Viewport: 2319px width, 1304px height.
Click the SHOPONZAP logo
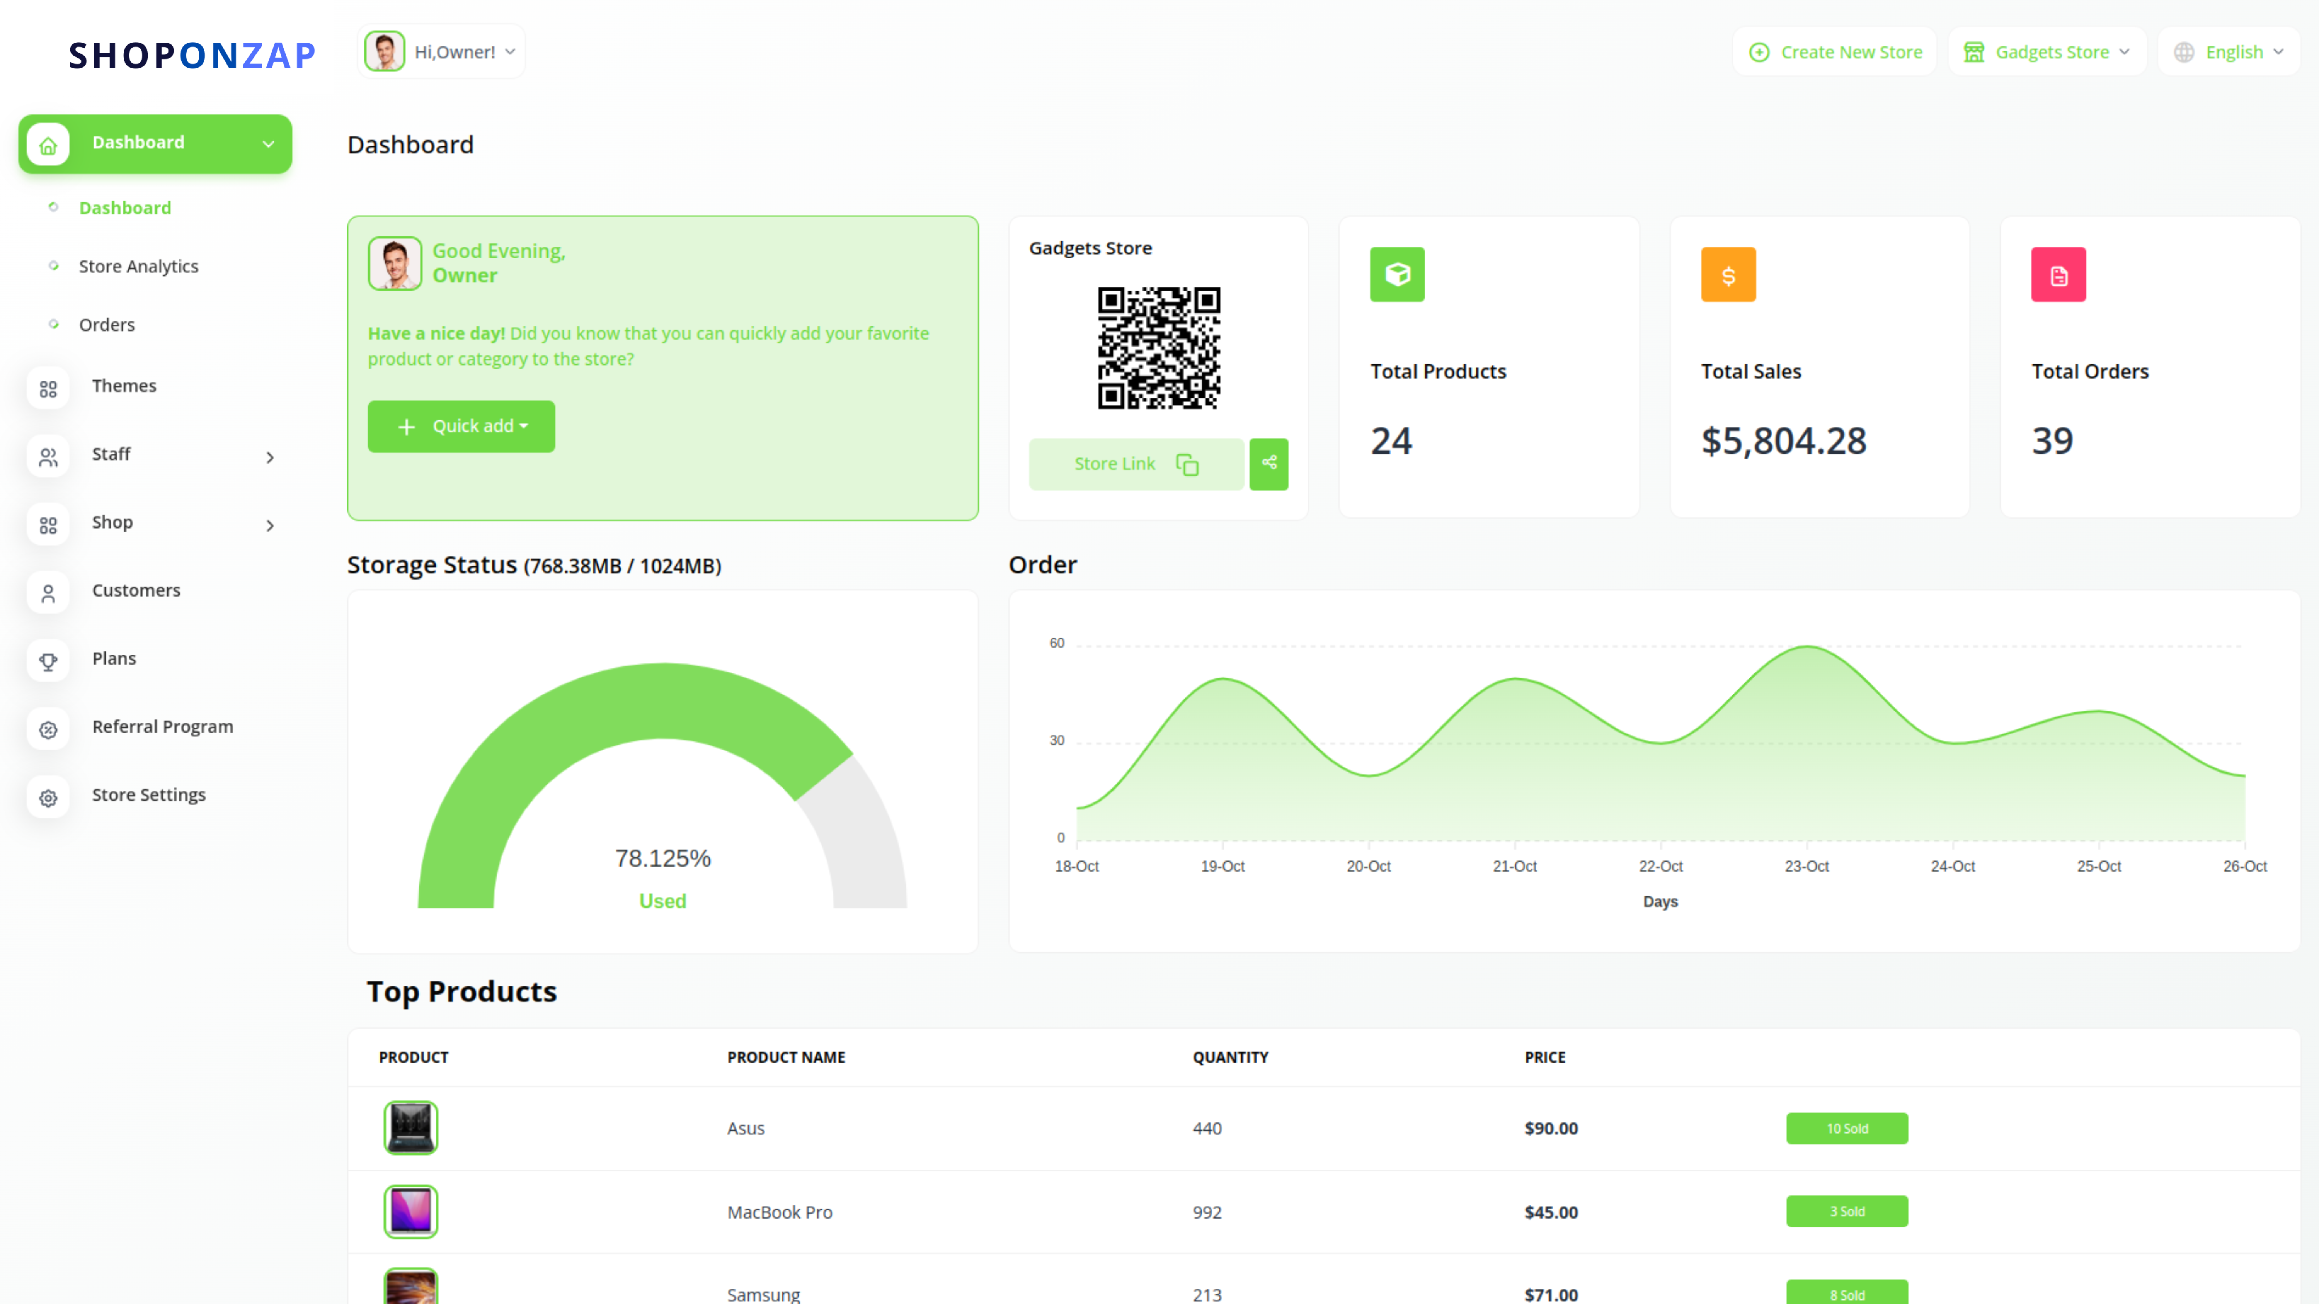coord(192,56)
